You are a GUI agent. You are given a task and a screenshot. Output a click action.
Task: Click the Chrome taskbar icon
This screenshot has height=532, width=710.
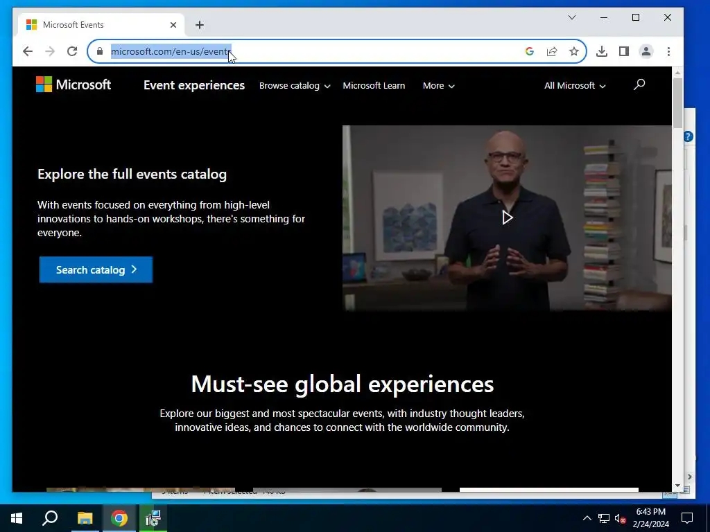click(x=119, y=518)
